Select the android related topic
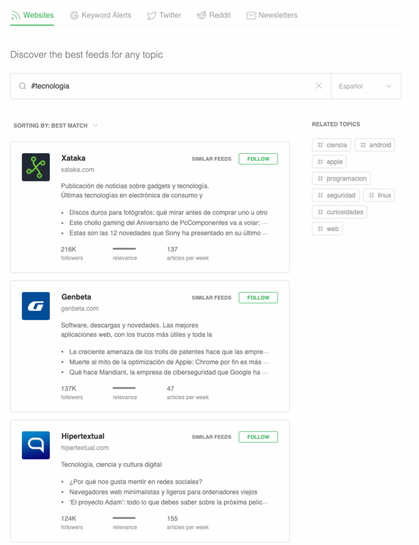 [374, 145]
